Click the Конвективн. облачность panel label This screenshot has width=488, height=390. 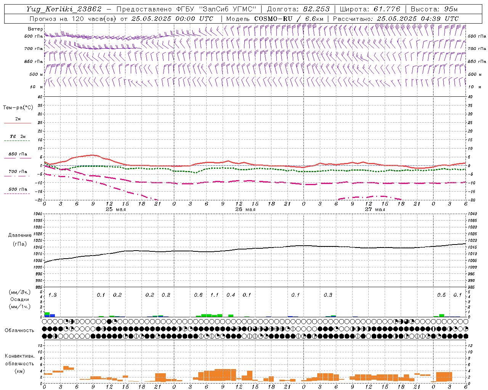(x=19, y=360)
